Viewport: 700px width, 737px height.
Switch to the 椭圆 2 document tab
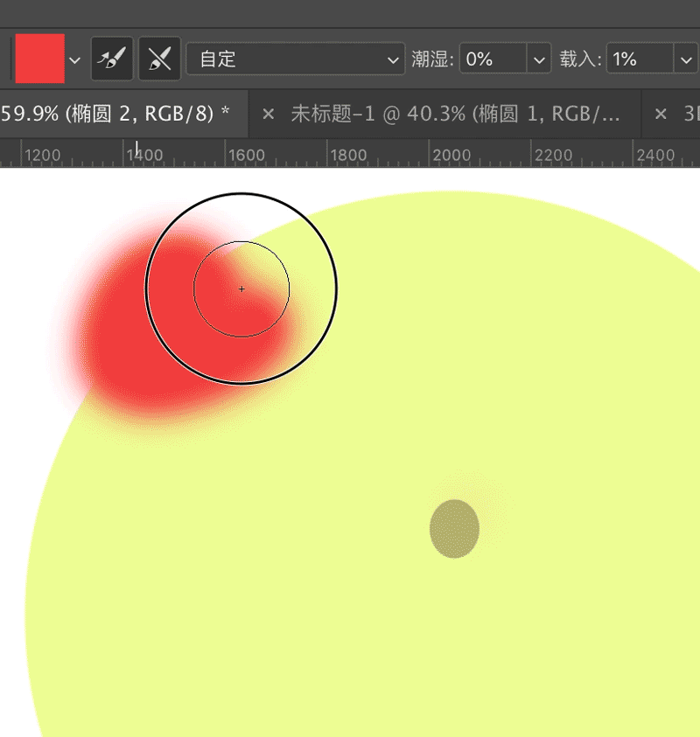(x=122, y=114)
